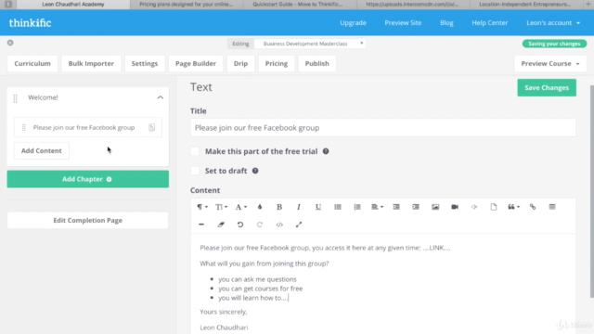
Task: Click the Upgrade link
Action: click(x=353, y=22)
